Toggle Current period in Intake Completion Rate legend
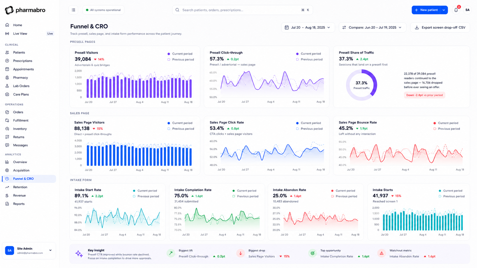The image size is (477, 268). click(244, 191)
